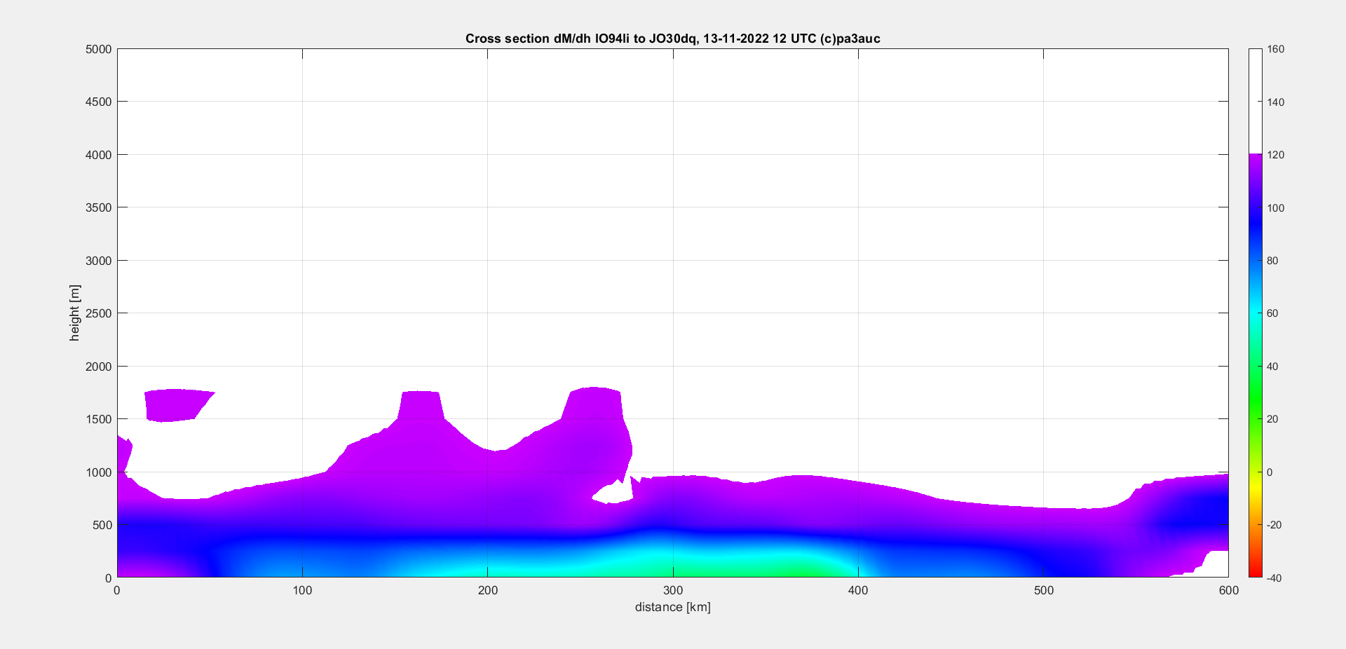Image resolution: width=1346 pixels, height=649 pixels.
Task: Click the y-axis tick label 5000
Action: 98,49
